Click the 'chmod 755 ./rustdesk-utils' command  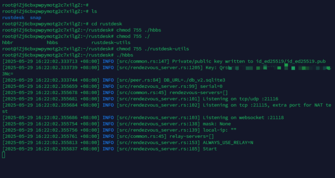pyautogui.click(x=153, y=49)
